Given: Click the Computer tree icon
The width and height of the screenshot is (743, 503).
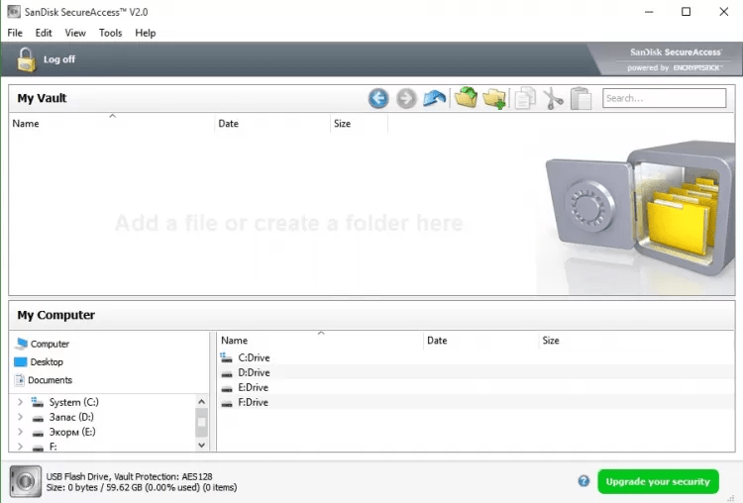Looking at the screenshot, I should (x=22, y=344).
